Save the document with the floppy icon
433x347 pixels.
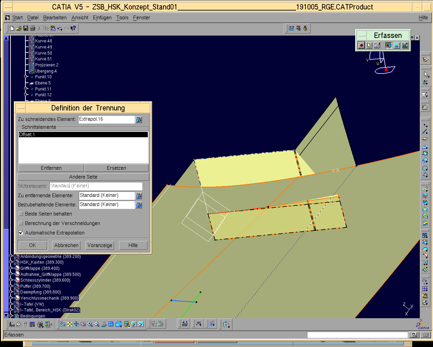tap(26, 28)
